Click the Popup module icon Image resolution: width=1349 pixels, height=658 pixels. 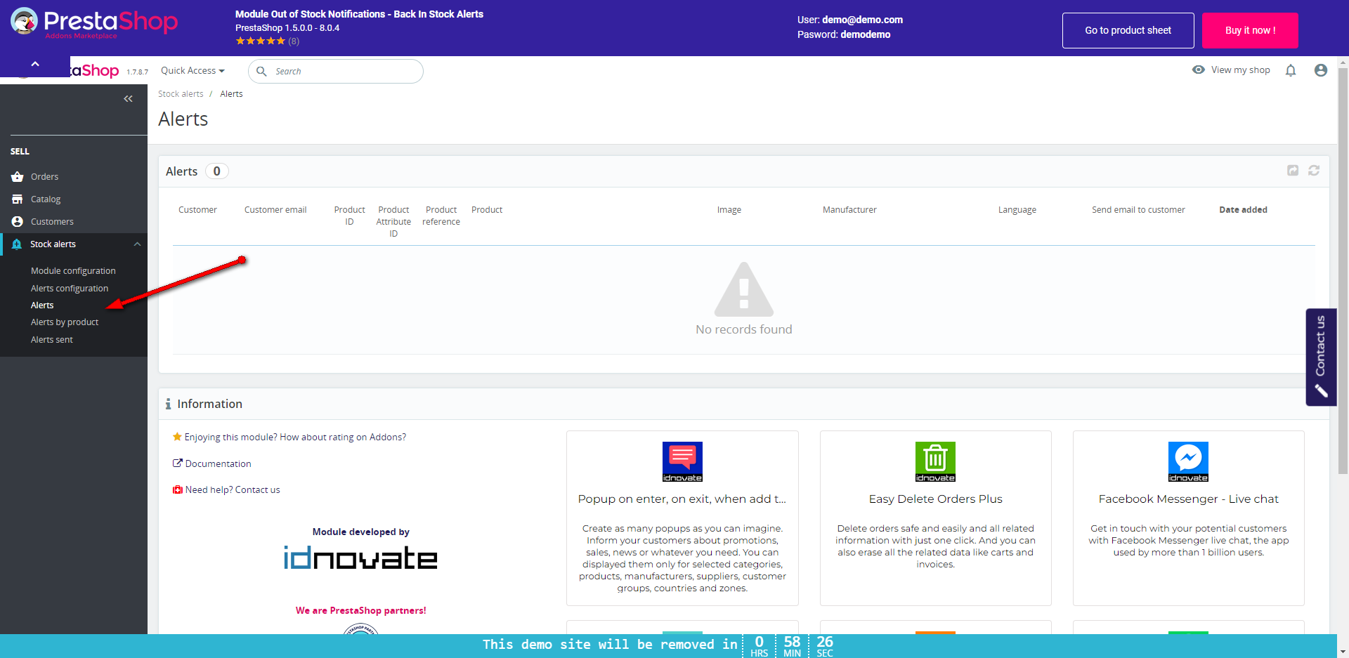682,461
